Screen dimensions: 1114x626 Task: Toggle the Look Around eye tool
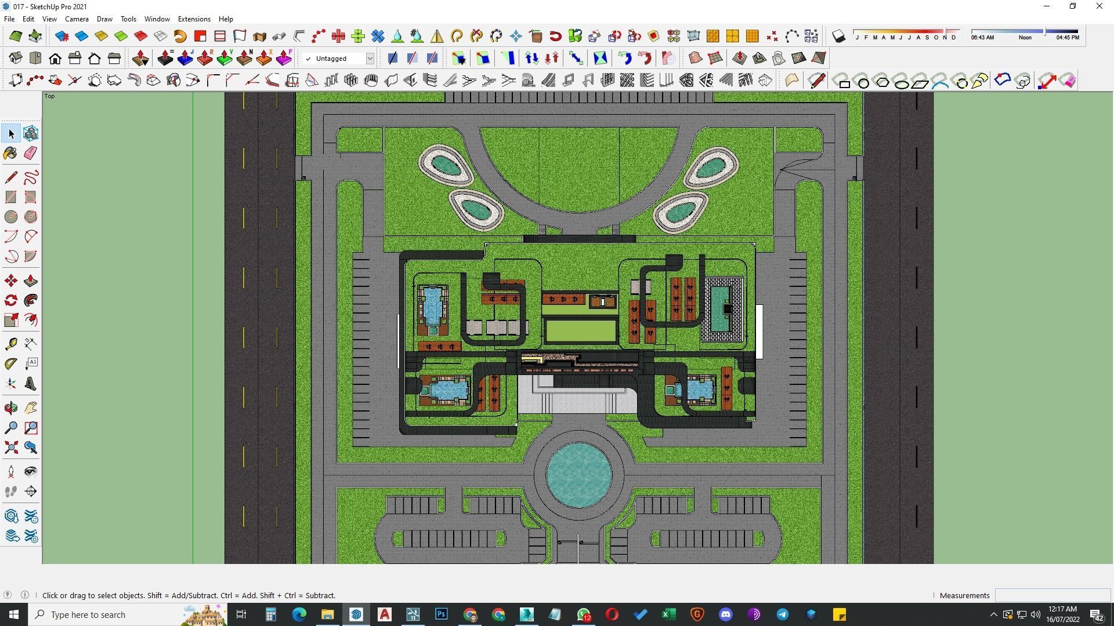[31, 472]
